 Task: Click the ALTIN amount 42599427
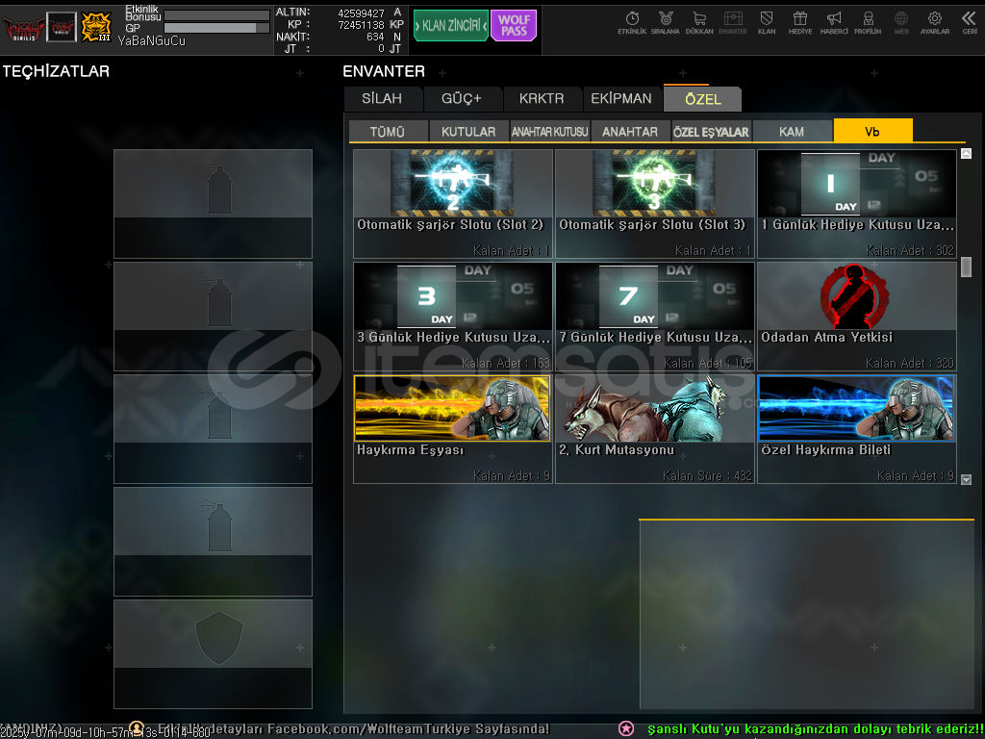pos(362,13)
